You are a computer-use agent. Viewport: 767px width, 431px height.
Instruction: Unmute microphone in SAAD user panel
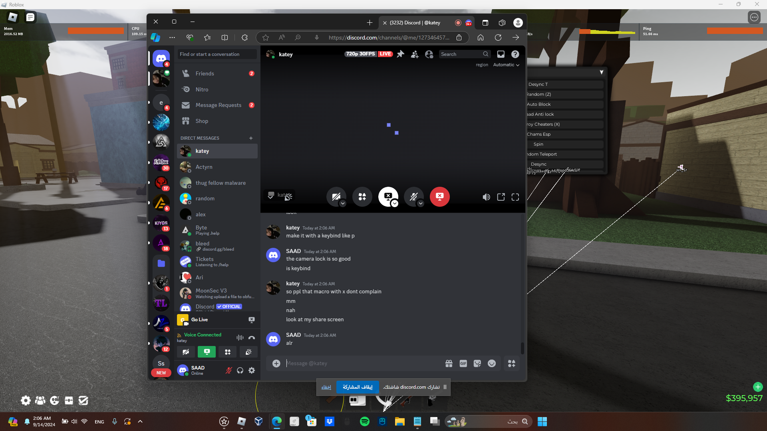click(x=229, y=370)
